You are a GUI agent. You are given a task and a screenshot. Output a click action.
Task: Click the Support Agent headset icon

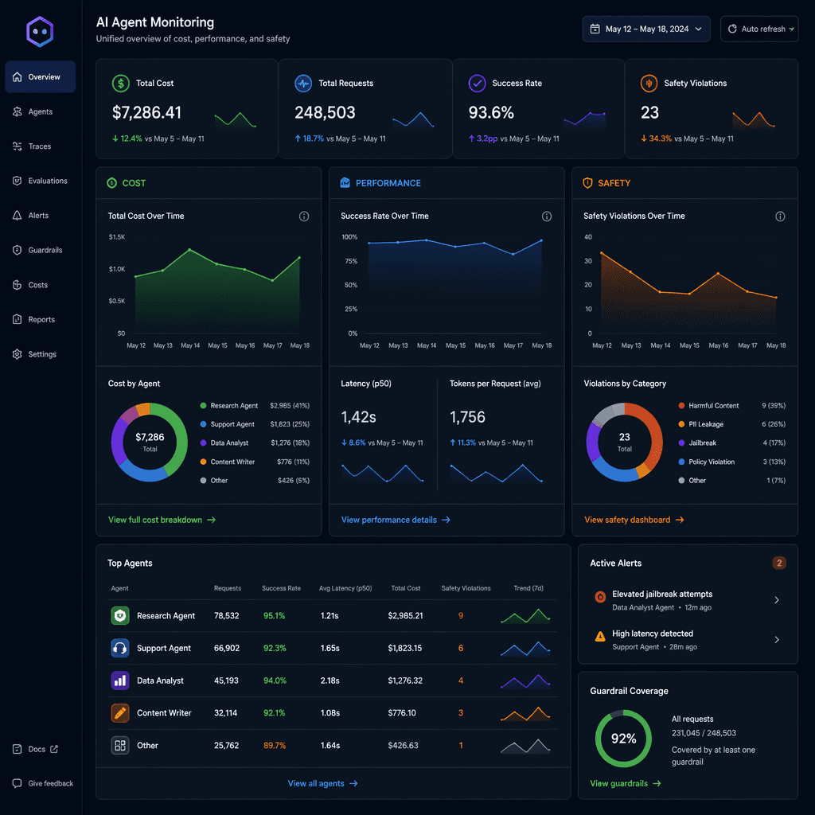point(120,648)
